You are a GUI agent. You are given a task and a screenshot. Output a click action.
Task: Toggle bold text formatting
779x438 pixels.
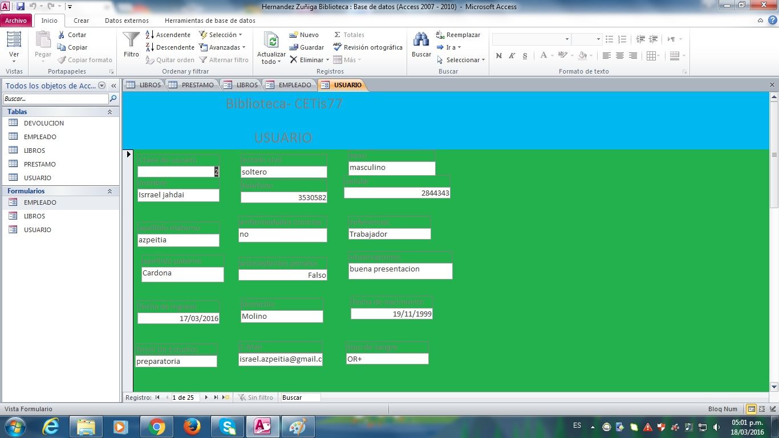pos(499,56)
